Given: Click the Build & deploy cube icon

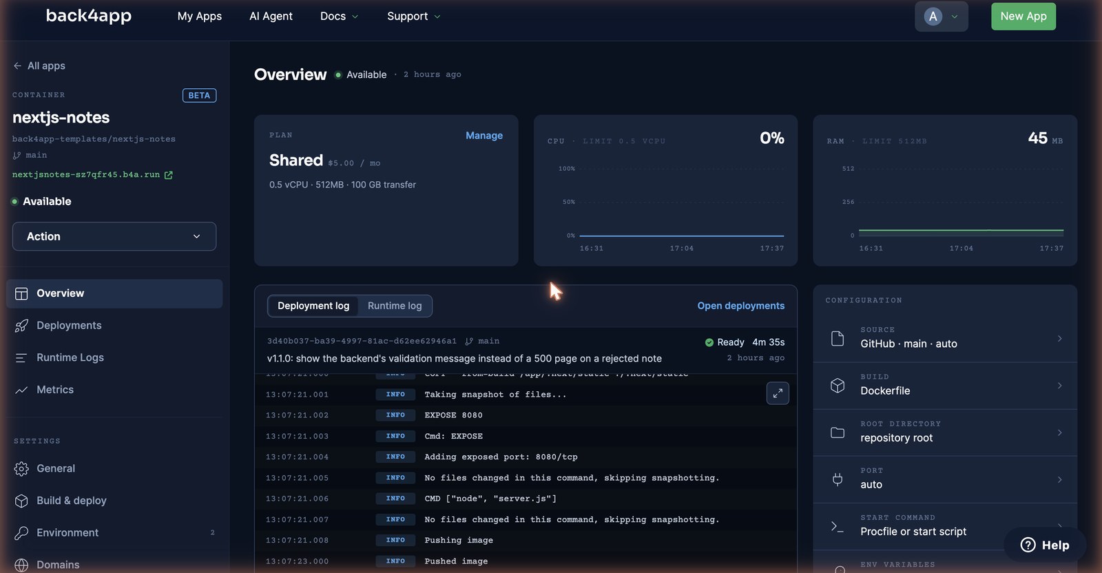Looking at the screenshot, I should 21,501.
